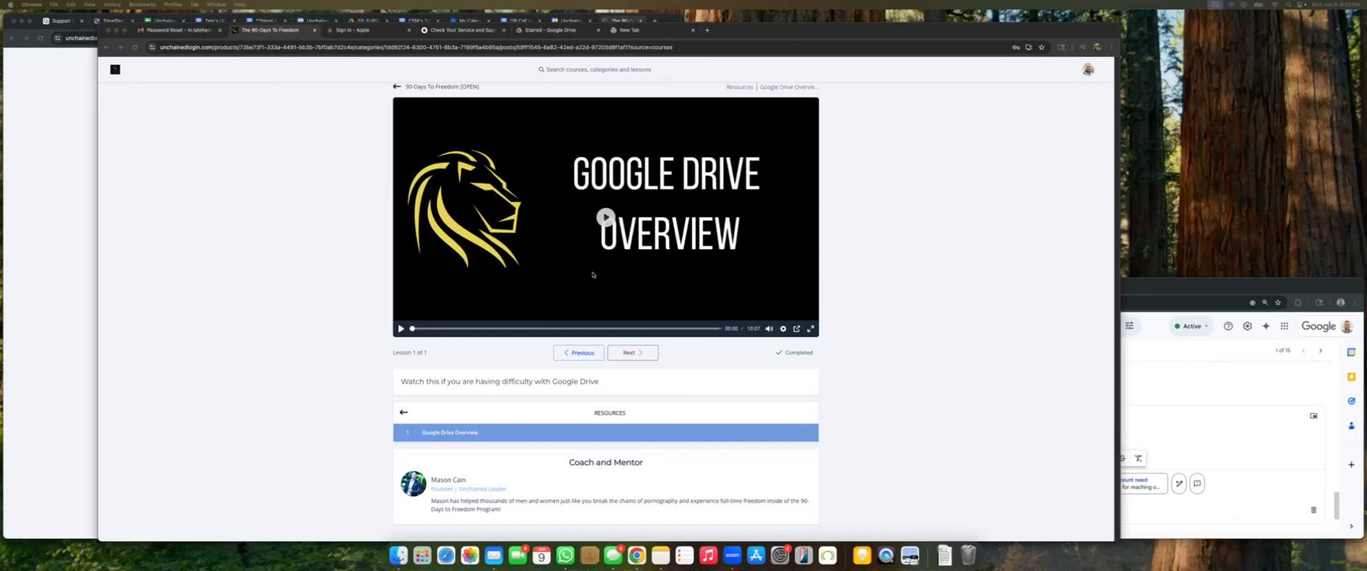Open Gemini sparkle icon in Gmail

tap(1266, 326)
